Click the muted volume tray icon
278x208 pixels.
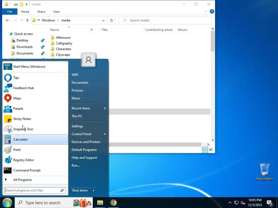(243, 203)
